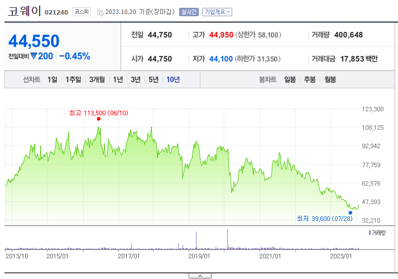398x279 pixels.
Task: Click the 상한가 58,100 text
Action: pos(258,35)
